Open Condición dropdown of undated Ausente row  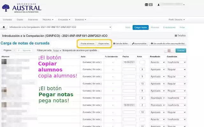coord(176,119)
